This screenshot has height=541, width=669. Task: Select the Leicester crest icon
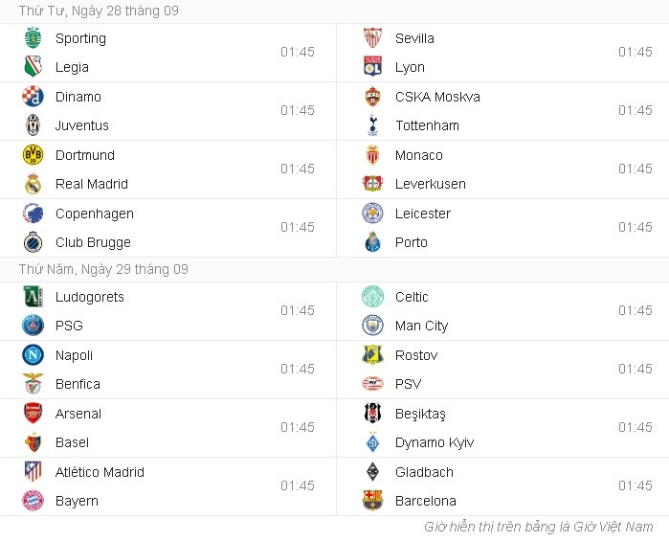[373, 214]
